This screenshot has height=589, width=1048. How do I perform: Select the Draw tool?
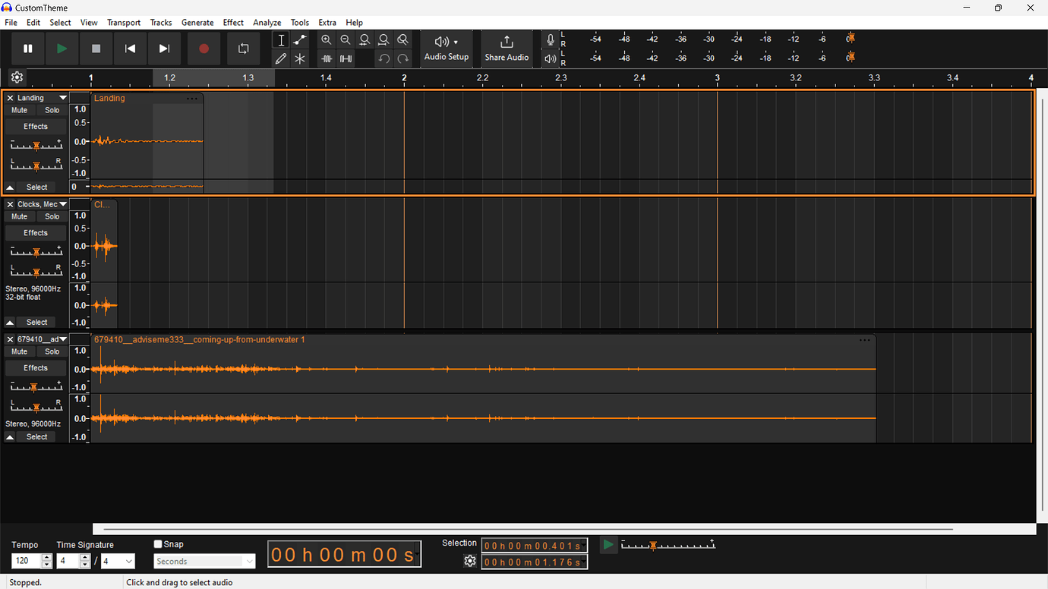pos(280,58)
